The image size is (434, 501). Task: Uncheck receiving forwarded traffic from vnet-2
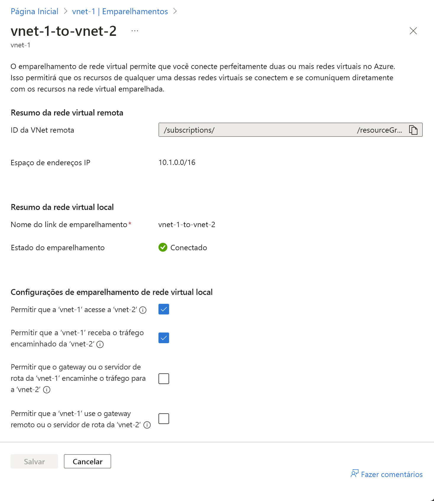pyautogui.click(x=164, y=338)
